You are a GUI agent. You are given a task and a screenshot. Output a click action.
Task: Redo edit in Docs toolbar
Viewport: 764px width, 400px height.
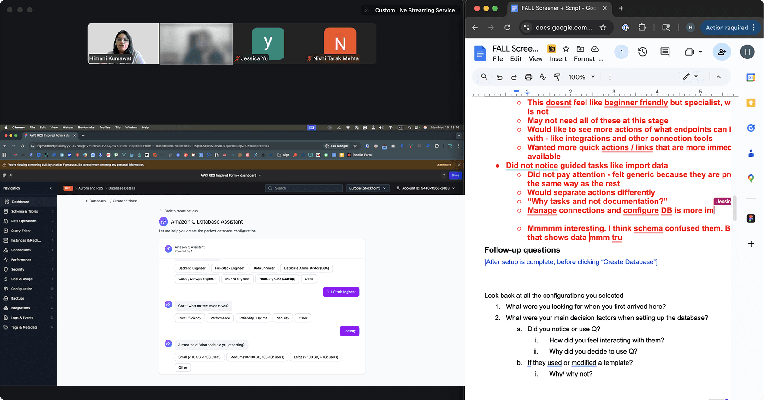click(514, 77)
